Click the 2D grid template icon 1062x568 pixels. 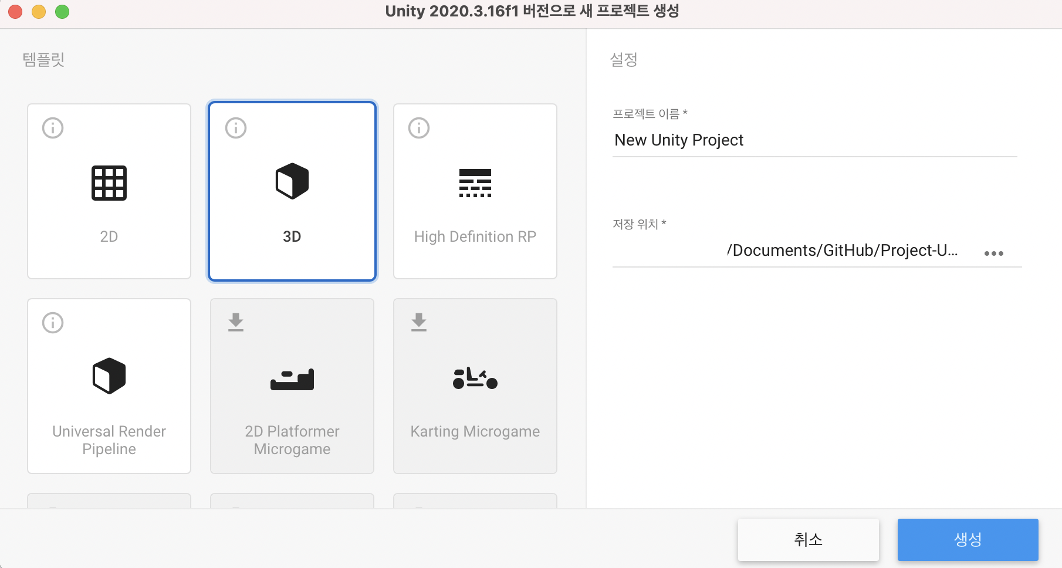coord(109,183)
